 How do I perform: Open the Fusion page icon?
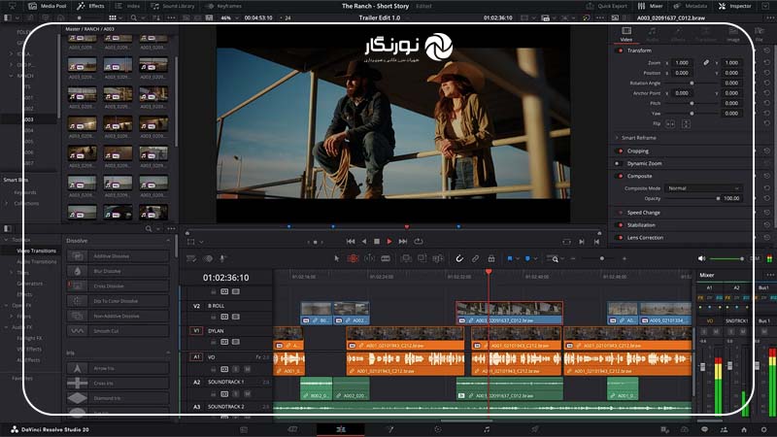coord(390,429)
